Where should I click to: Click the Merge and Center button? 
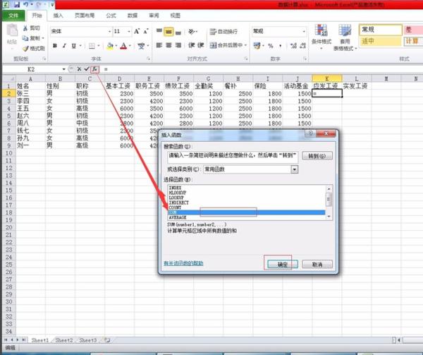tap(230, 46)
